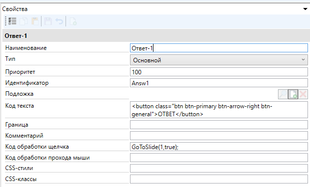
Task: Click the red delete icon for Подложка
Action: tap(303, 94)
